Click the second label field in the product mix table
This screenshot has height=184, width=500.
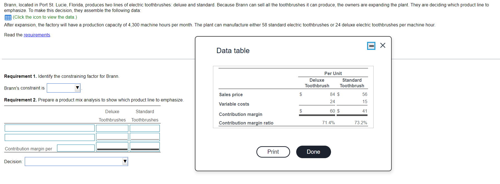(49, 137)
